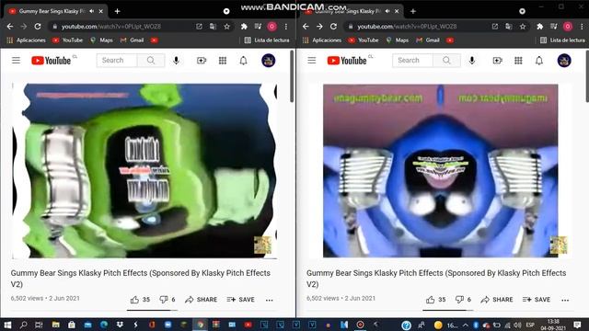This screenshot has height=331, width=589.
Task: Click SAVE under the left video
Action: pos(241,300)
